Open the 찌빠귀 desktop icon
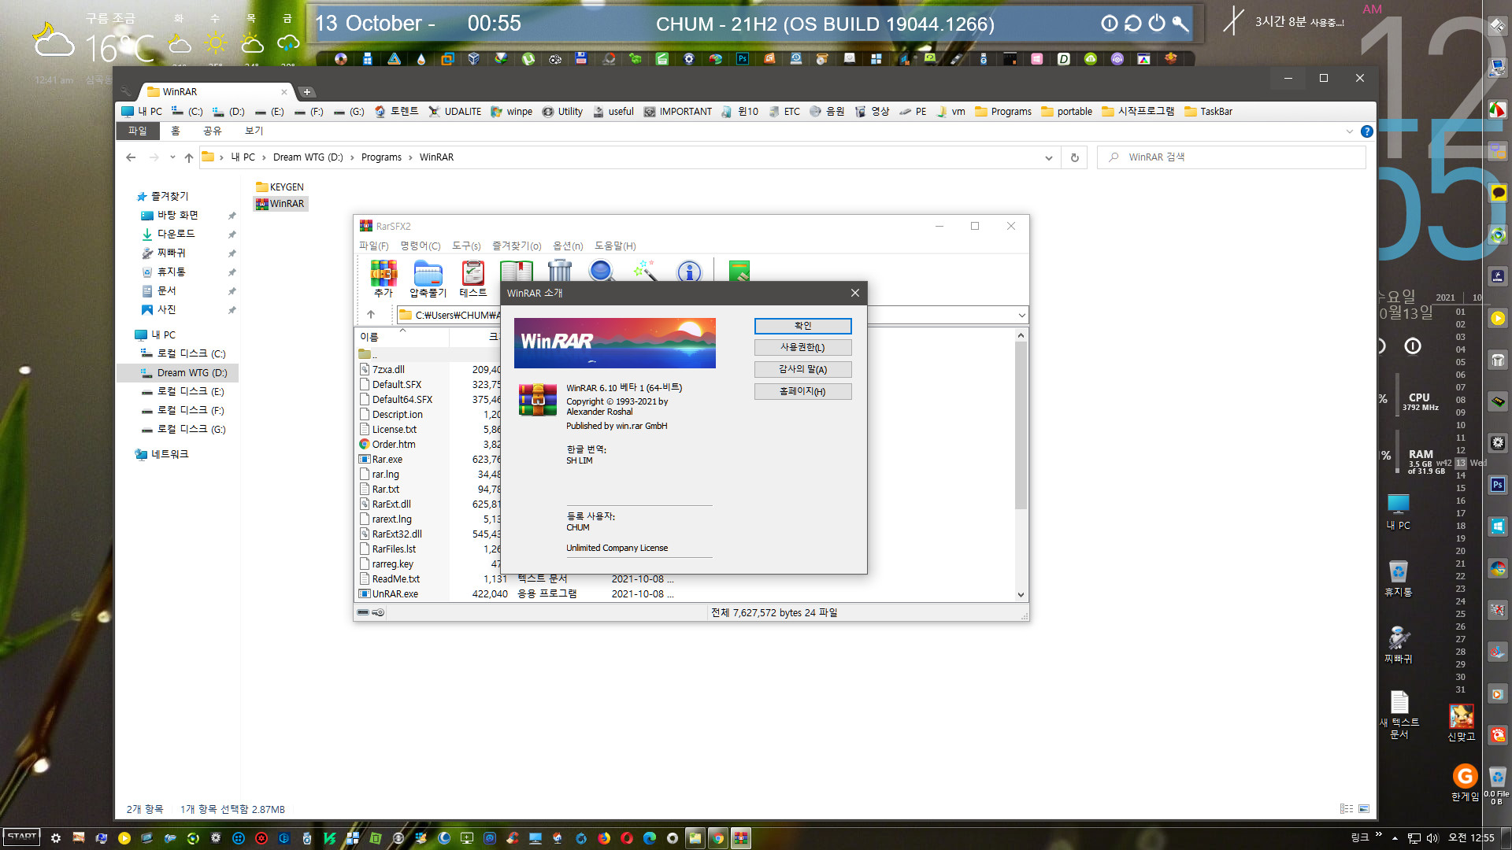Screen dimensions: 1512x850 pos(1399,645)
